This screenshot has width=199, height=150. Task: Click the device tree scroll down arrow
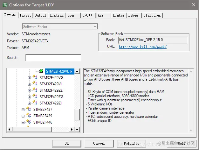coord(77,130)
